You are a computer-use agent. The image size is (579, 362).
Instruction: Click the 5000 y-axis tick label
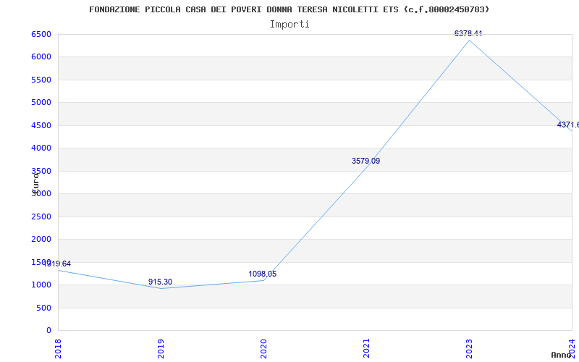tap(41, 102)
